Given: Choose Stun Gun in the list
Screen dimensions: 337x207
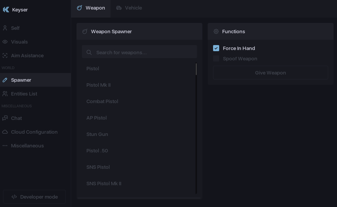Looking at the screenshot, I should (x=97, y=134).
